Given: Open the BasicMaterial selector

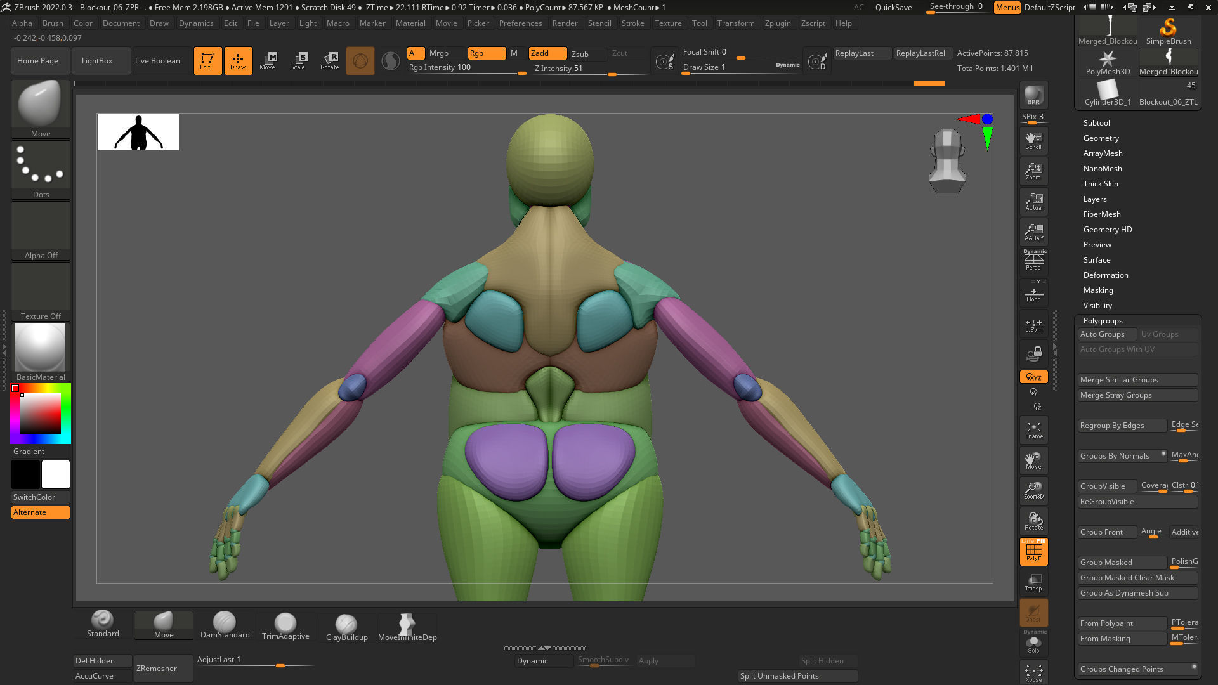Looking at the screenshot, I should click(41, 353).
